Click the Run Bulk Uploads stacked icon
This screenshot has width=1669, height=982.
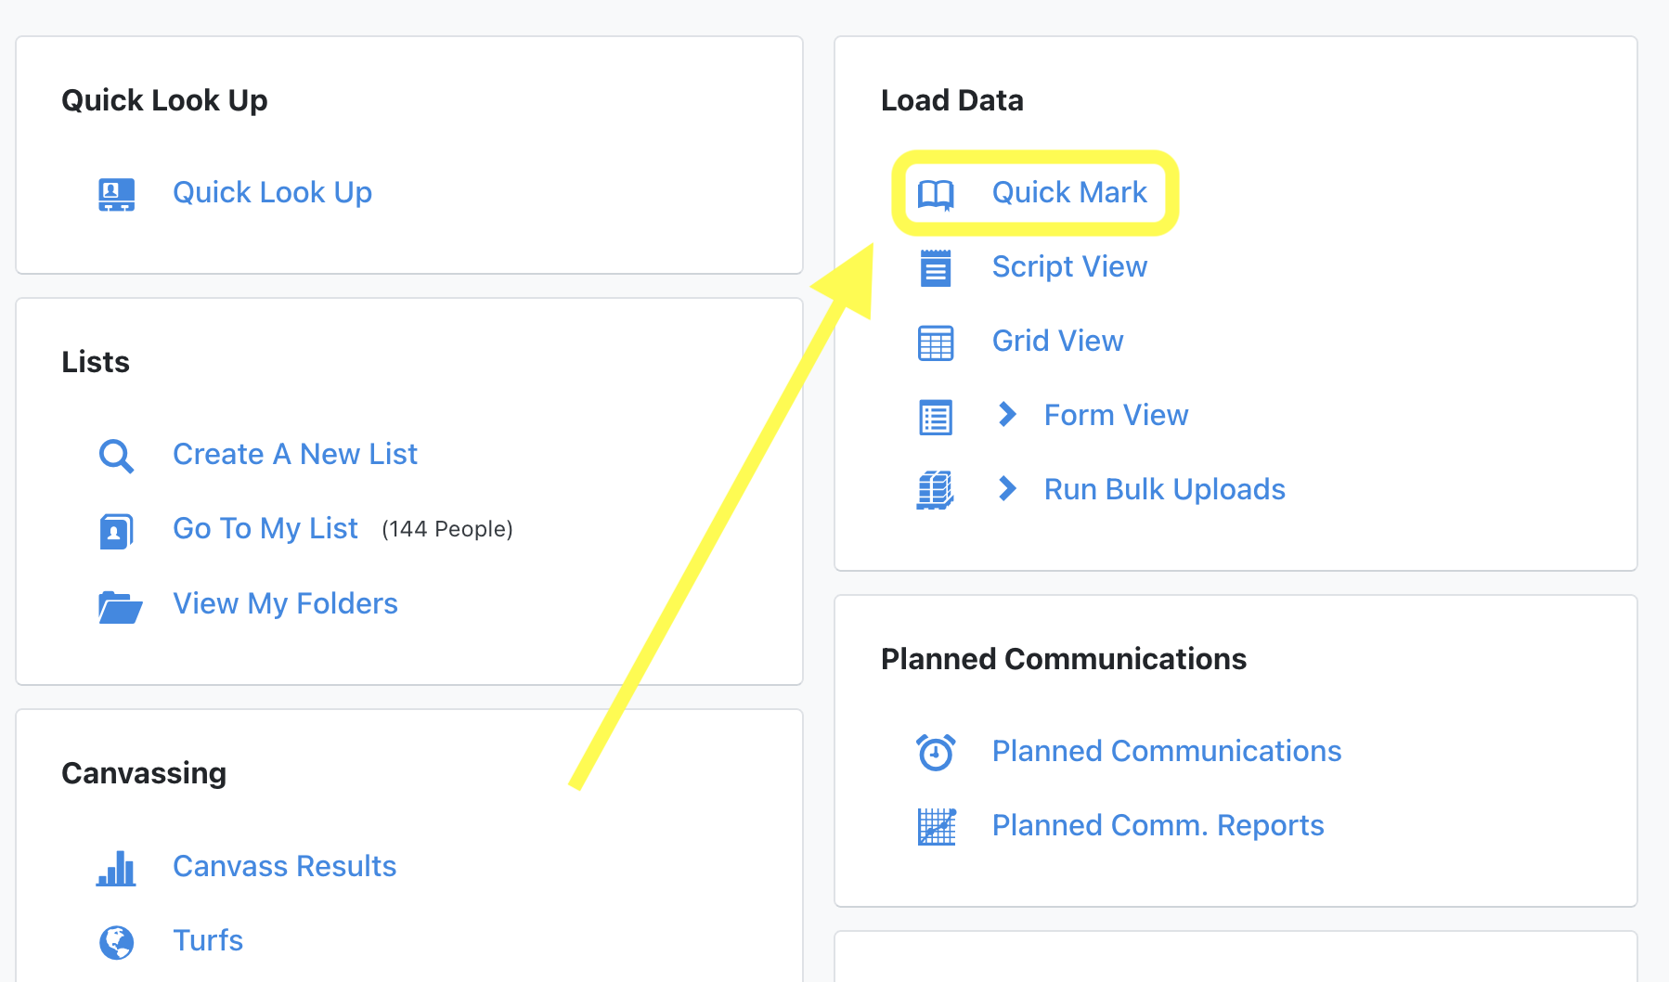[x=935, y=490]
